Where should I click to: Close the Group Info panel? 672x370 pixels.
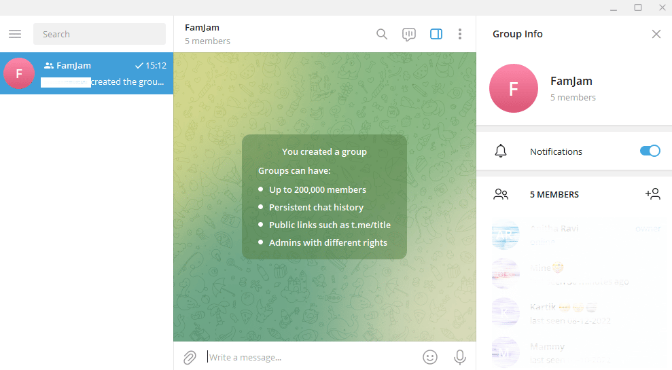click(x=656, y=34)
